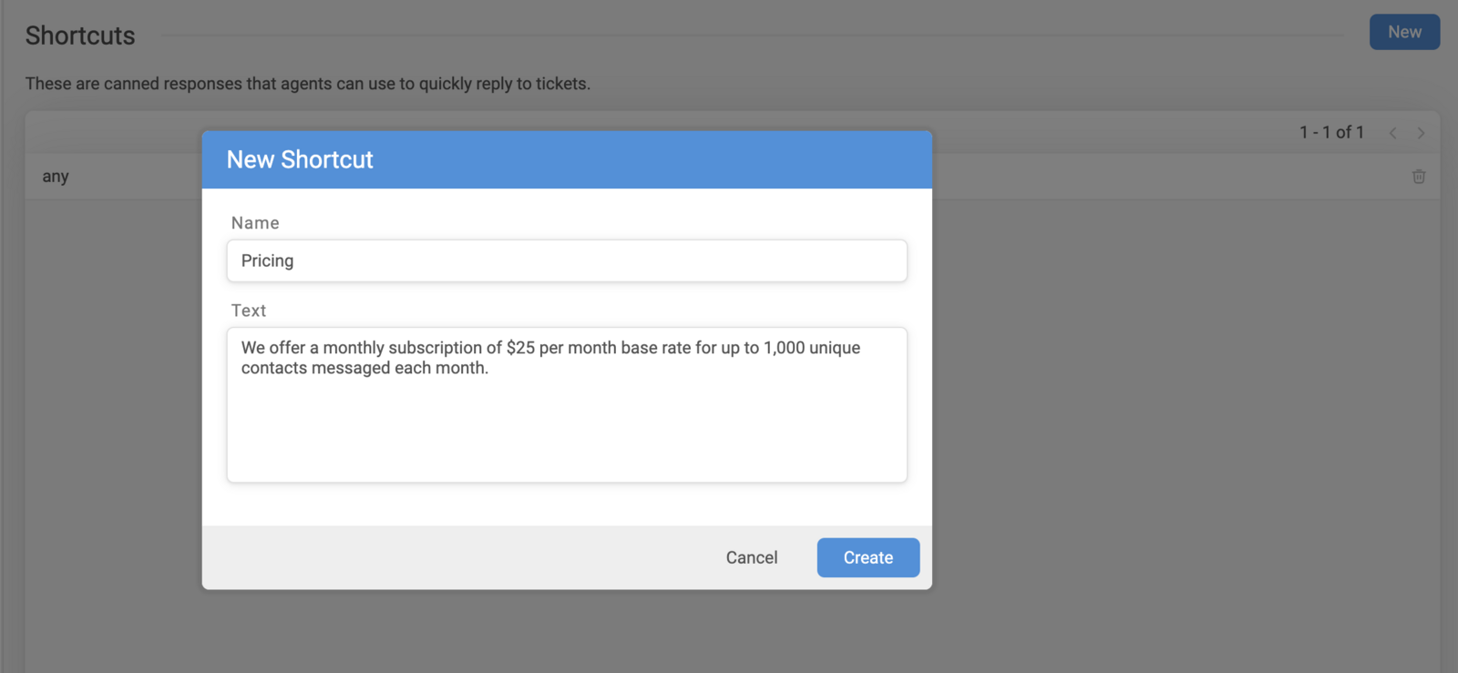Click the "Name" field label
The image size is (1458, 673).
[255, 223]
